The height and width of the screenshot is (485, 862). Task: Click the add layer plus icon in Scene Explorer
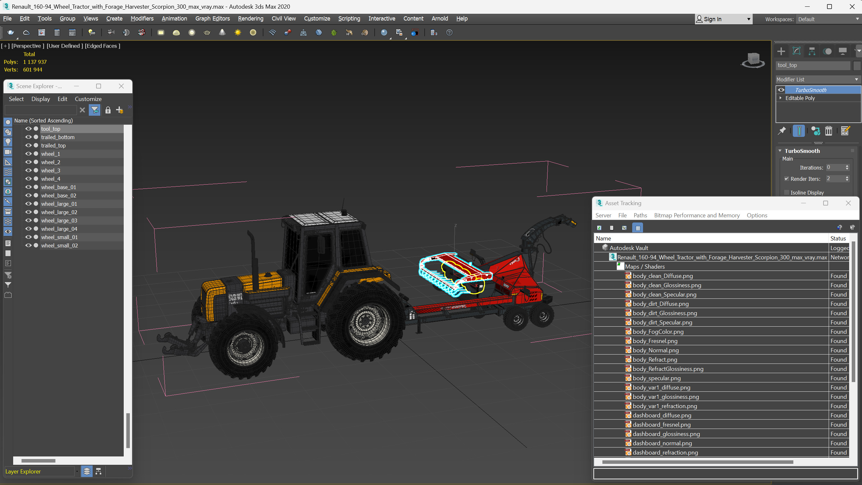coord(120,110)
